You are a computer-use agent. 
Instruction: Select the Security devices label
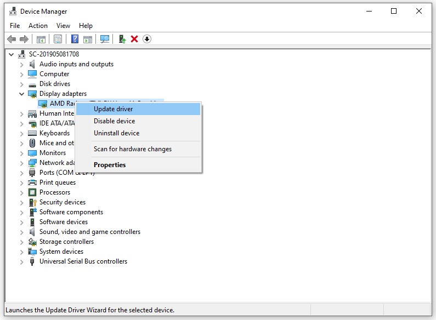[x=63, y=203]
